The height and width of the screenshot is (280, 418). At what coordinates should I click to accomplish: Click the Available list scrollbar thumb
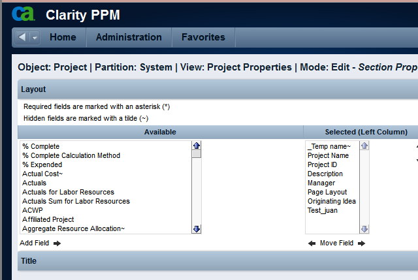pos(197,154)
